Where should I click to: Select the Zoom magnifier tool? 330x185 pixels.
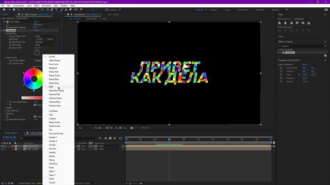tap(19, 10)
